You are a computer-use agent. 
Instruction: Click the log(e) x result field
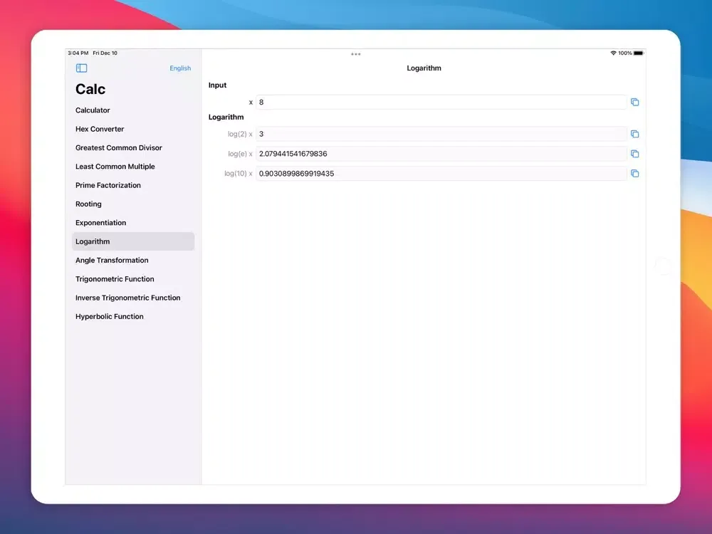point(441,154)
